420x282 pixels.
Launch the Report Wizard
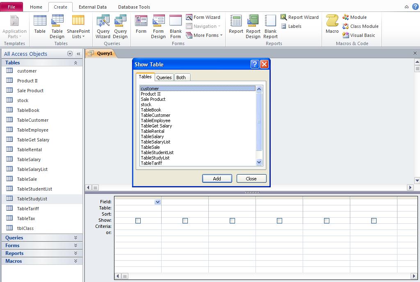[x=300, y=17]
